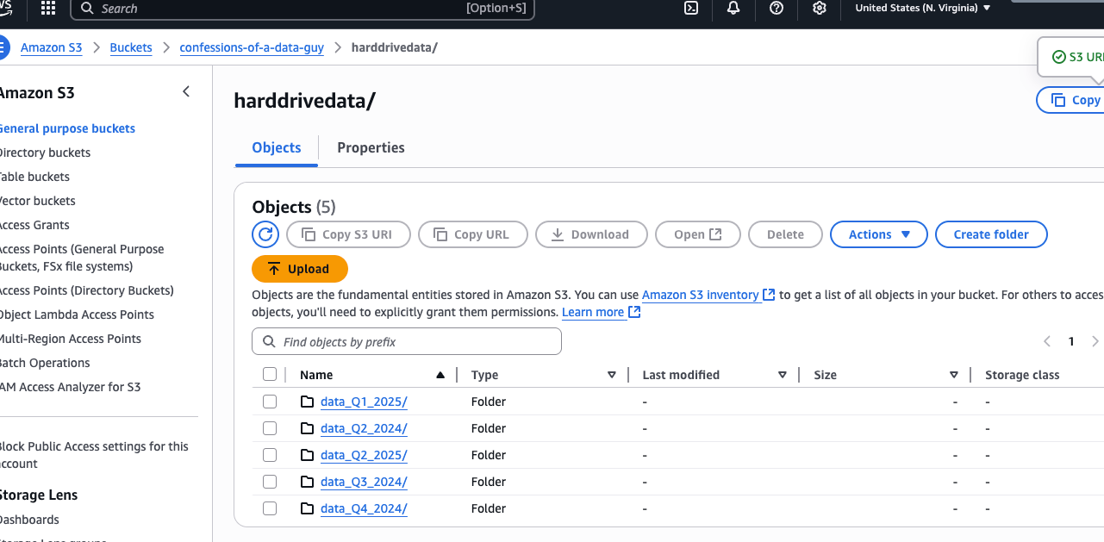Viewport: 1104px width, 542px height.
Task: Check the box for data_Q2_2024/
Action: point(270,428)
